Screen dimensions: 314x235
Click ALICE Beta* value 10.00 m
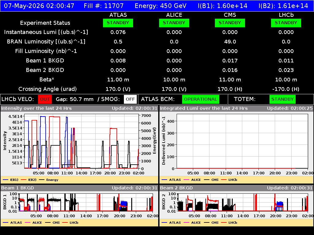pos(174,80)
